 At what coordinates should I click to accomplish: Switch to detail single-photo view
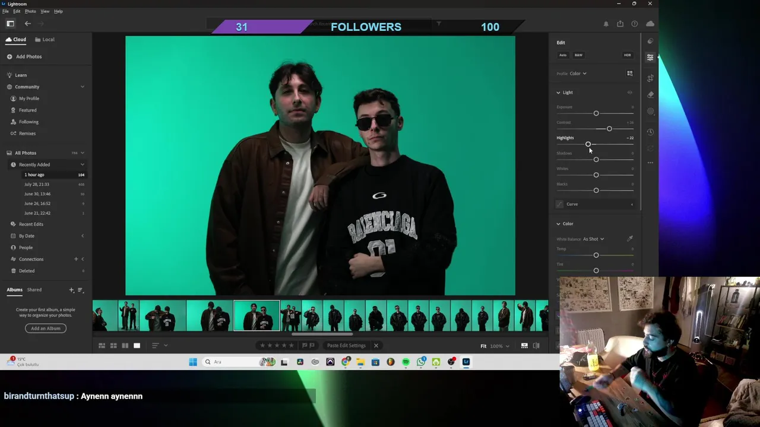[x=137, y=345]
